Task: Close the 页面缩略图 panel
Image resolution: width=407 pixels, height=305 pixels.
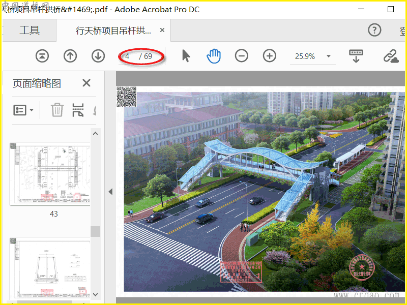Action: [x=86, y=83]
